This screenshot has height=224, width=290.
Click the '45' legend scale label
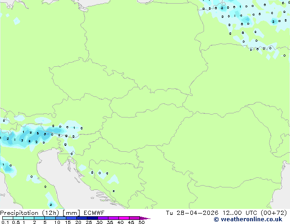pos(131,222)
